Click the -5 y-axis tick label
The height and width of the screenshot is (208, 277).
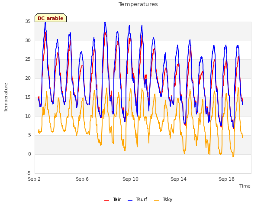tap(29, 173)
